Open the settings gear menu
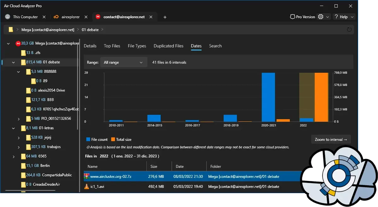The width and height of the screenshot is (378, 207). pyautogui.click(x=321, y=17)
